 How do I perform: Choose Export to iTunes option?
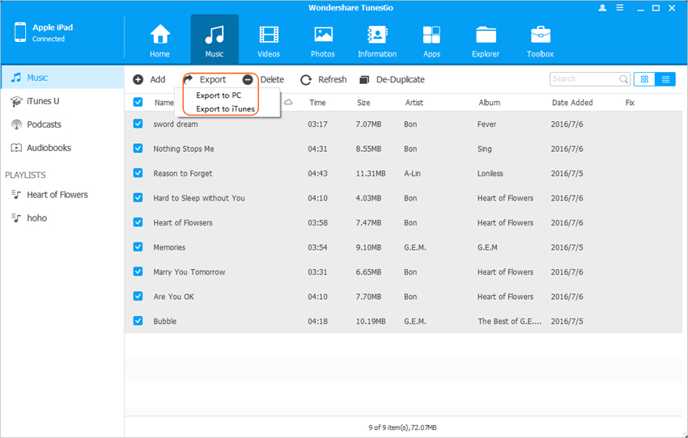225,108
